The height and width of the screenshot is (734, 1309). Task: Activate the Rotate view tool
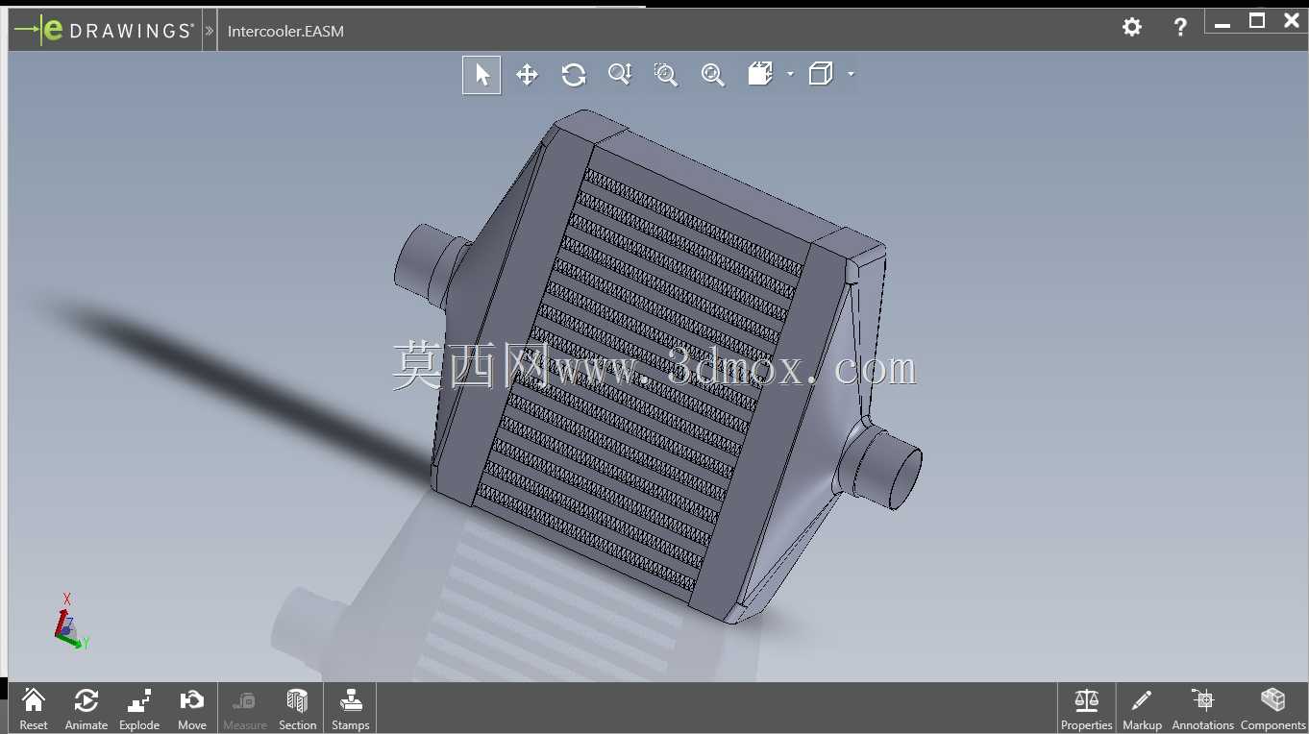coord(574,75)
